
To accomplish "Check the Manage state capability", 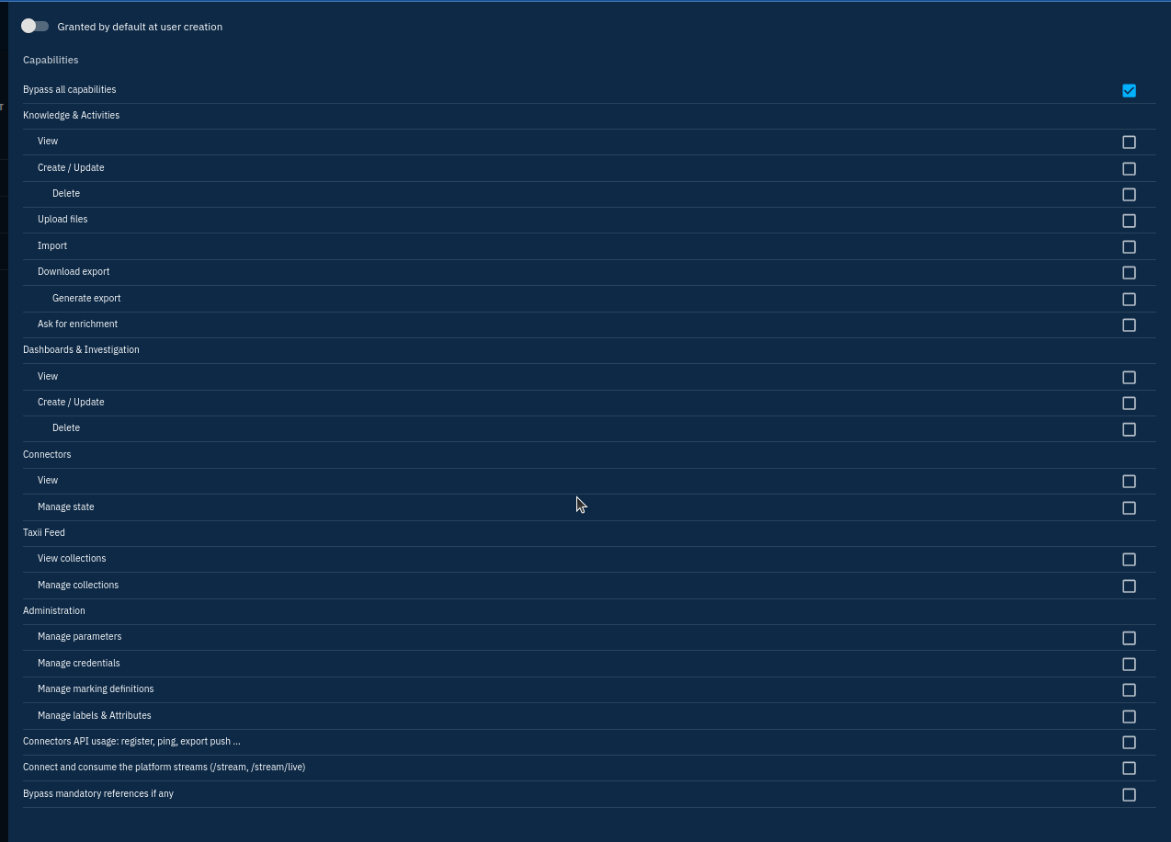I will tap(1129, 507).
